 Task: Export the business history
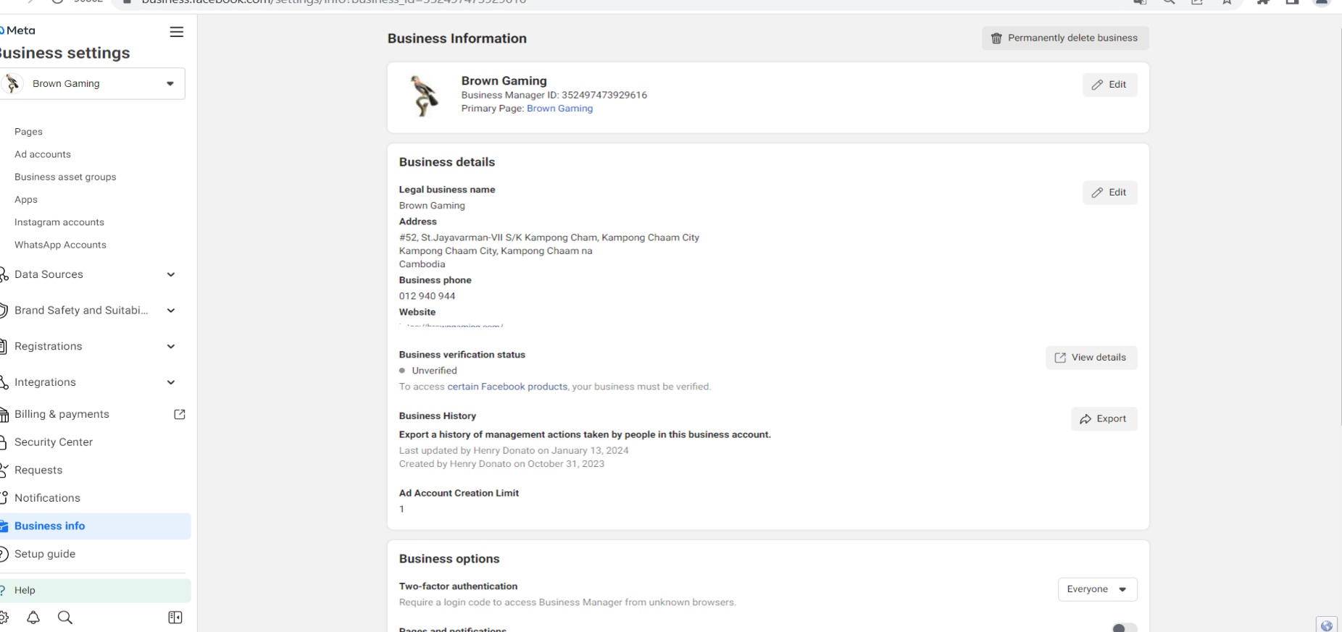[x=1104, y=419]
